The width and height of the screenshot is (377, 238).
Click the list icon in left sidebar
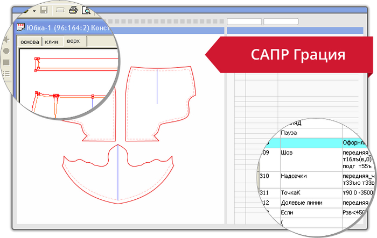[6, 74]
